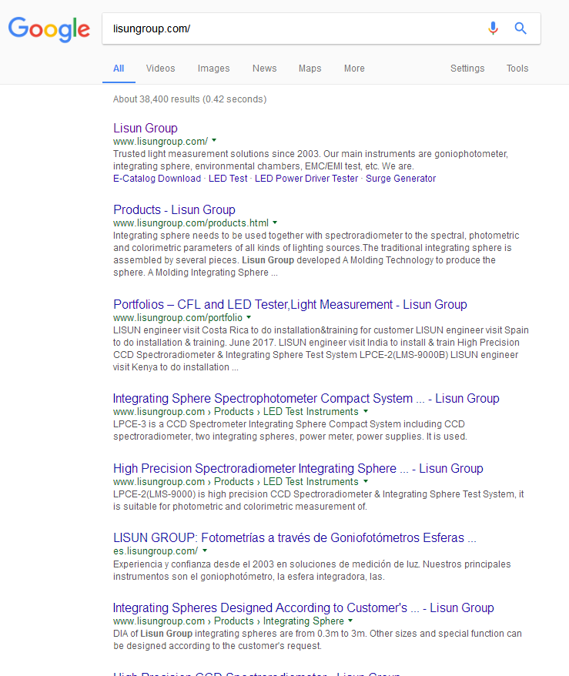The height and width of the screenshot is (676, 569).
Task: Click snippet starting 'LPCE-2(LMS-9000) is high precision'
Action: point(318,500)
